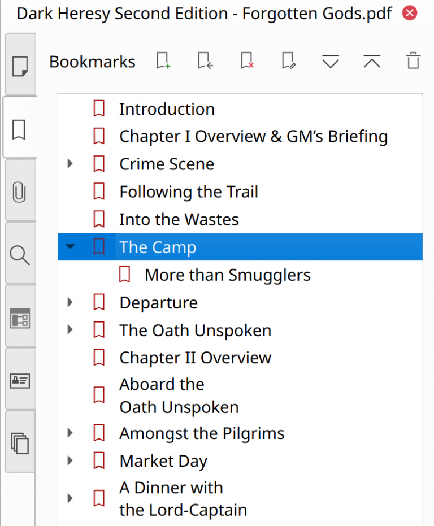Open the attachments panel
This screenshot has height=526, width=434.
click(x=20, y=192)
